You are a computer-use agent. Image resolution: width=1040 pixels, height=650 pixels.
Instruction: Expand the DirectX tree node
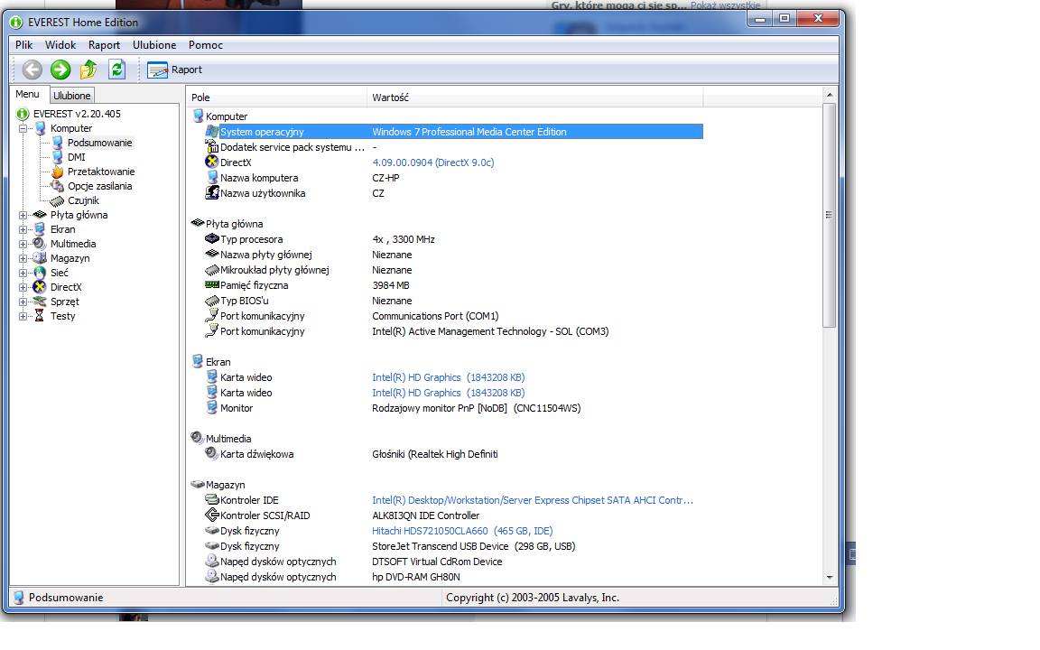coord(23,288)
